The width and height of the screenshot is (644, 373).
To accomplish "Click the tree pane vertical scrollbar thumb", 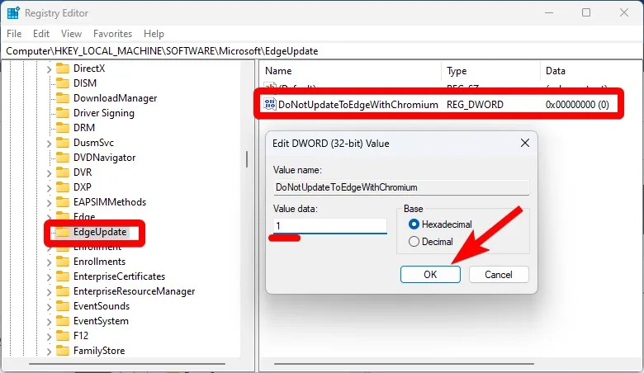I will pyautogui.click(x=247, y=159).
